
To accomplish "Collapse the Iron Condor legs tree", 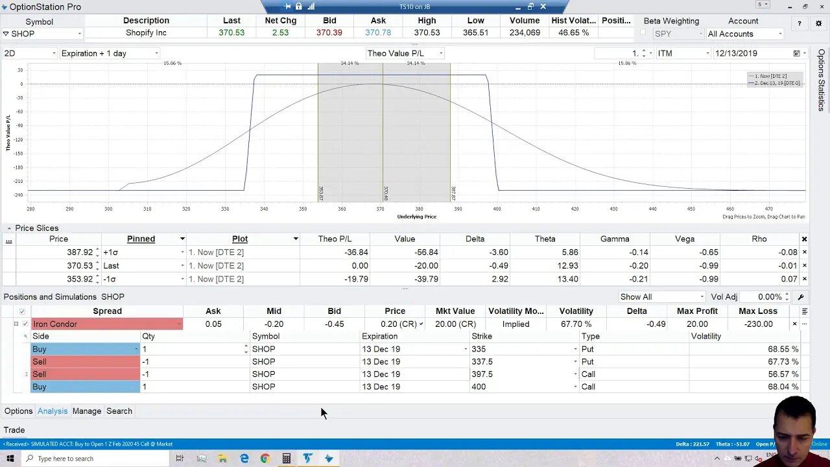I will point(16,324).
